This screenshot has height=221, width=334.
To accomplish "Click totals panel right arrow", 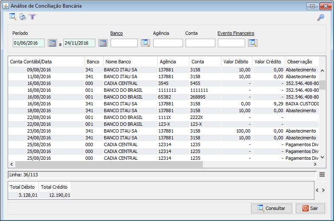I will pyautogui.click(x=323, y=190).
